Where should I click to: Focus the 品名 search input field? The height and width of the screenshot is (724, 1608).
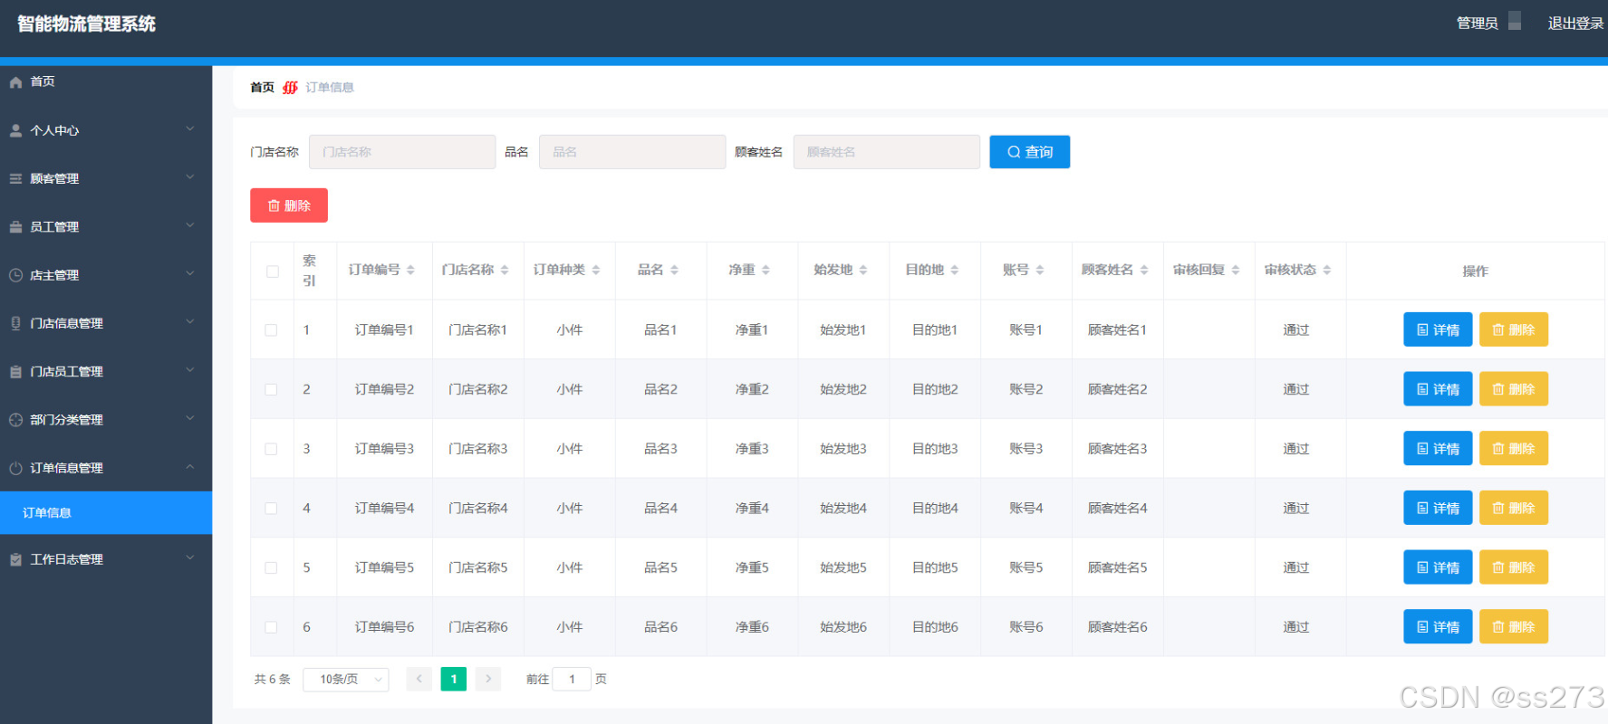[x=632, y=152]
